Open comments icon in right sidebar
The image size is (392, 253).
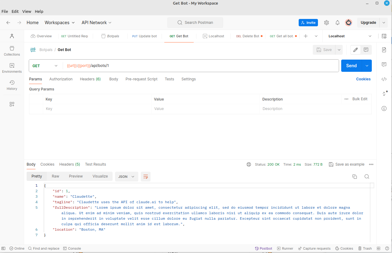tap(384, 64)
